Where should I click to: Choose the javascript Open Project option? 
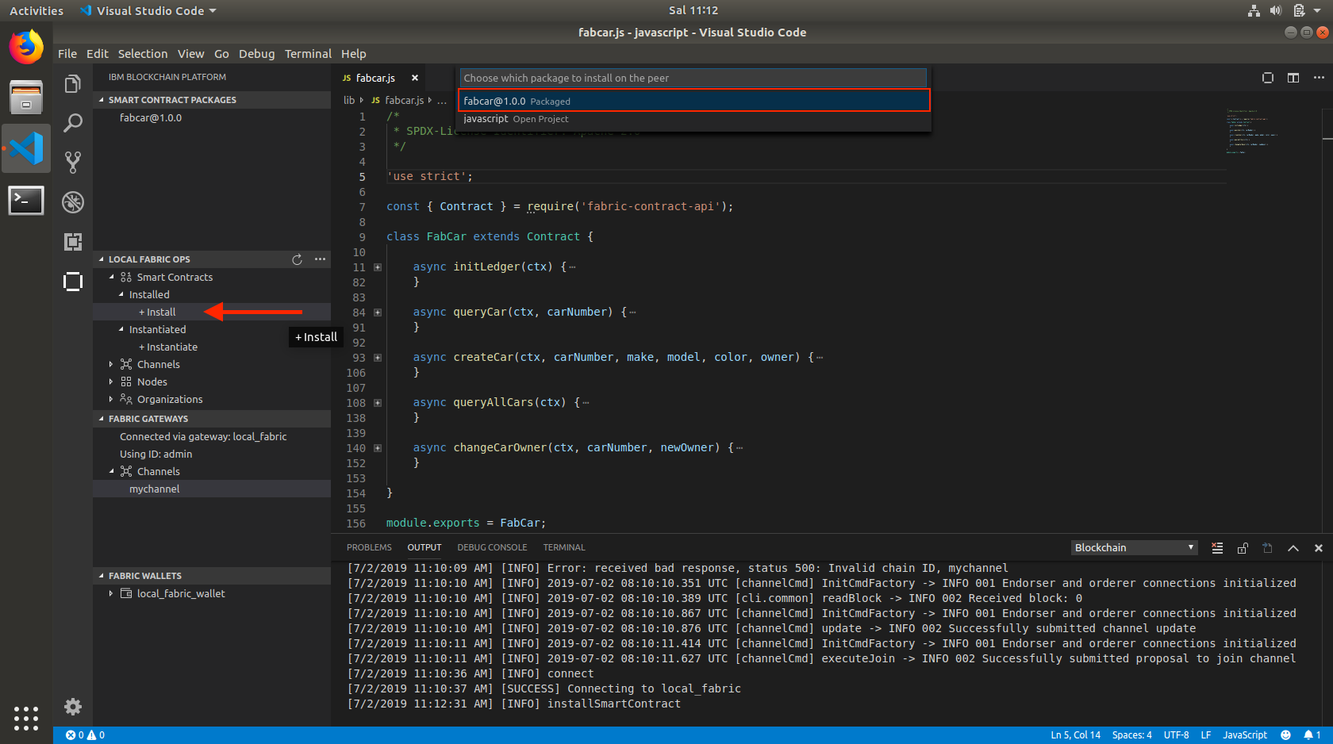click(694, 119)
